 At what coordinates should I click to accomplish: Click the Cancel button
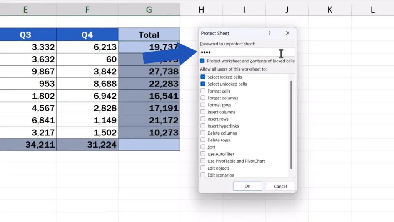[280, 186]
